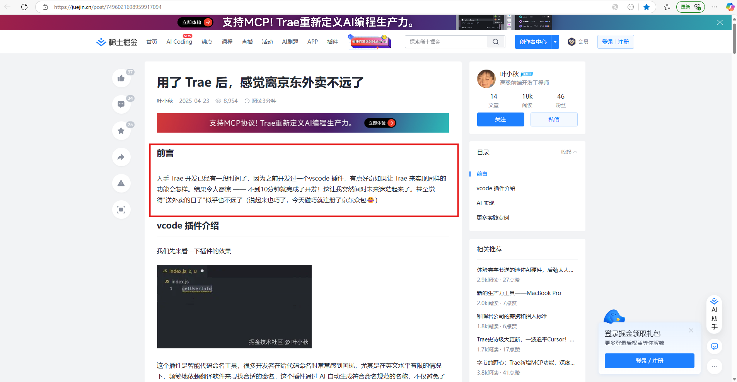Click the like thumbs-up icon
737x382 pixels.
121,78
